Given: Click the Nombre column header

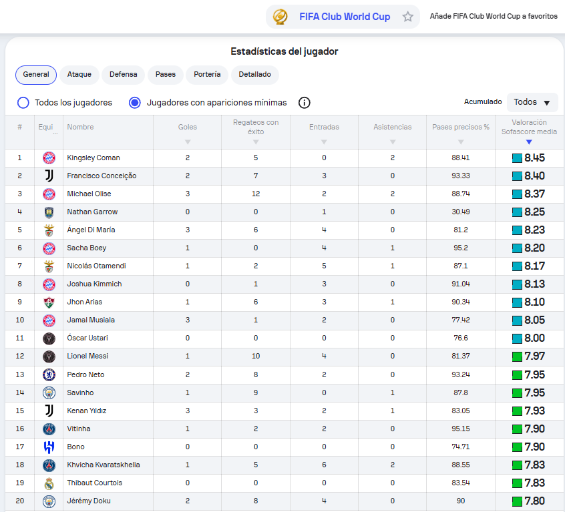Looking at the screenshot, I should tap(80, 127).
